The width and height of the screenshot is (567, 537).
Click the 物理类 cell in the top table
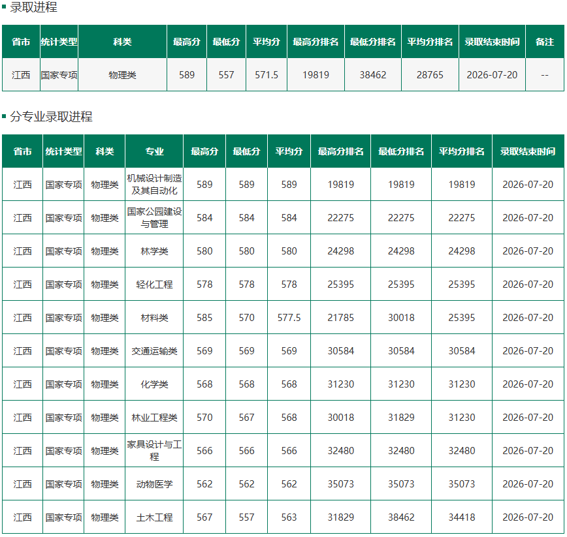[122, 75]
